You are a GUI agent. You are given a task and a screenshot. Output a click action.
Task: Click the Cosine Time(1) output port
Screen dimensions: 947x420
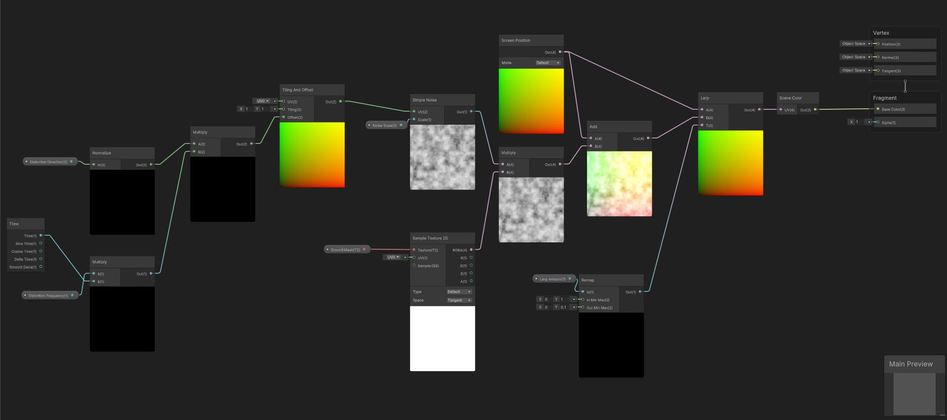[x=41, y=251]
